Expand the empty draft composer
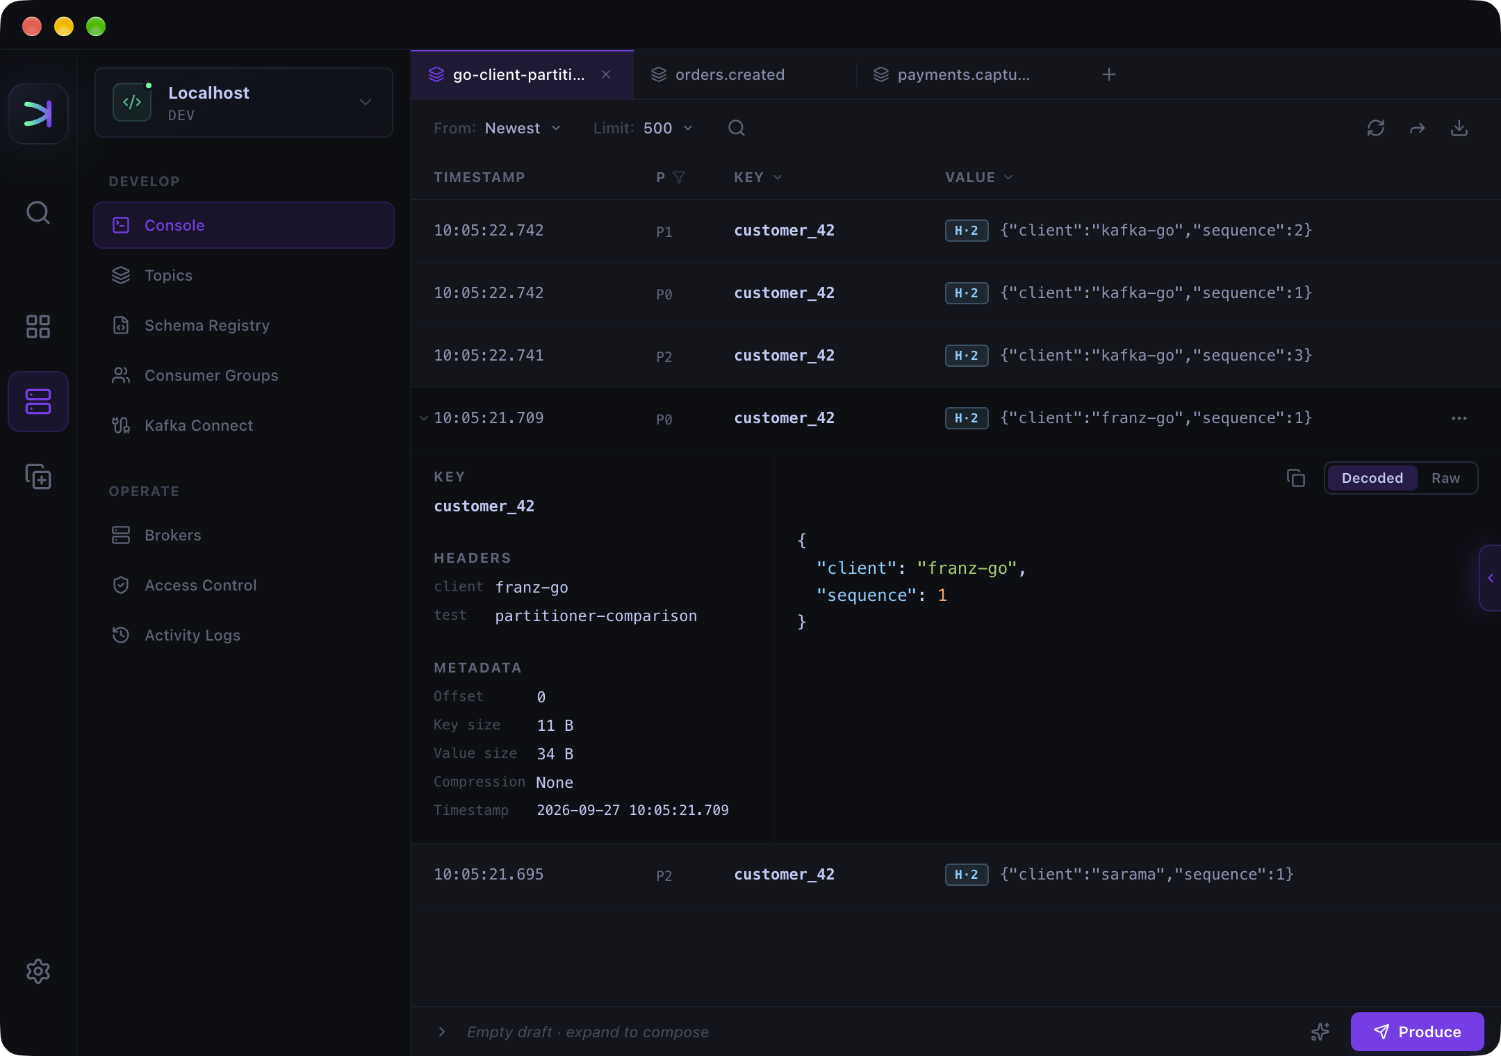1501x1056 pixels. coord(442,1032)
